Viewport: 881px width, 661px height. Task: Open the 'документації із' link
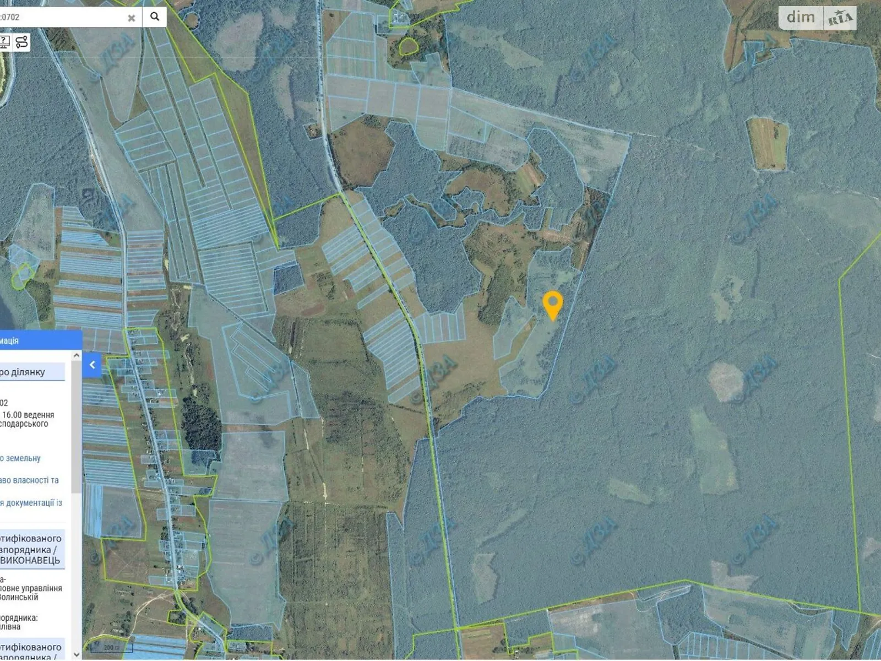[31, 503]
